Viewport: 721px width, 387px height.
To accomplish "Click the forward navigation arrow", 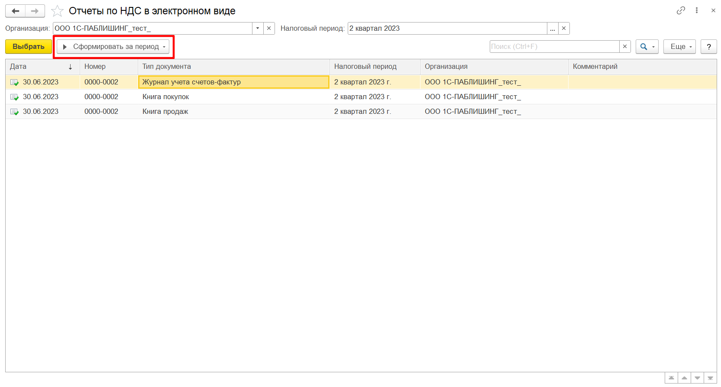I will [x=35, y=11].
